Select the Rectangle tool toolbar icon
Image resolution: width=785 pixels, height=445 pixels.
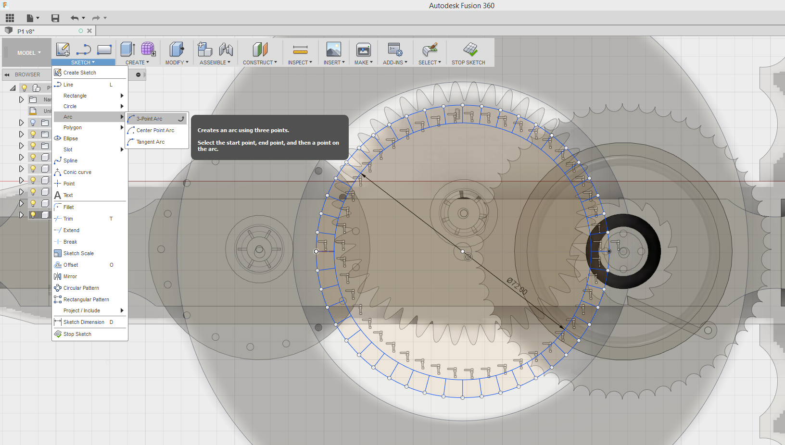pos(104,49)
